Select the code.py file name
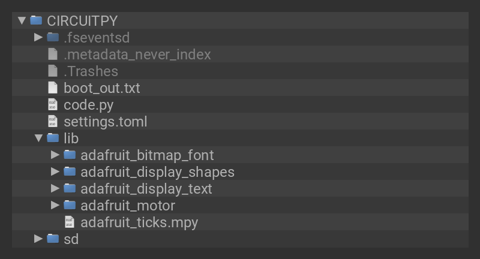The height and width of the screenshot is (259, 480). [88, 106]
